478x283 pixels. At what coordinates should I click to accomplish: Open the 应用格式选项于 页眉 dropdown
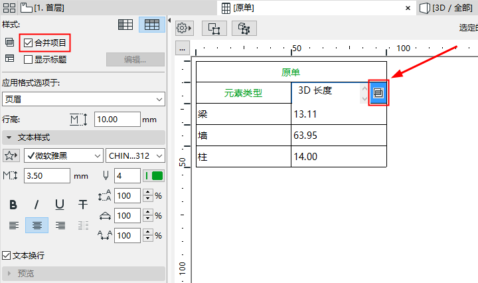(x=83, y=99)
